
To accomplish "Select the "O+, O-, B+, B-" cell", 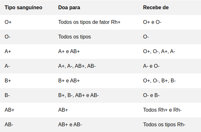I will click(159, 80).
